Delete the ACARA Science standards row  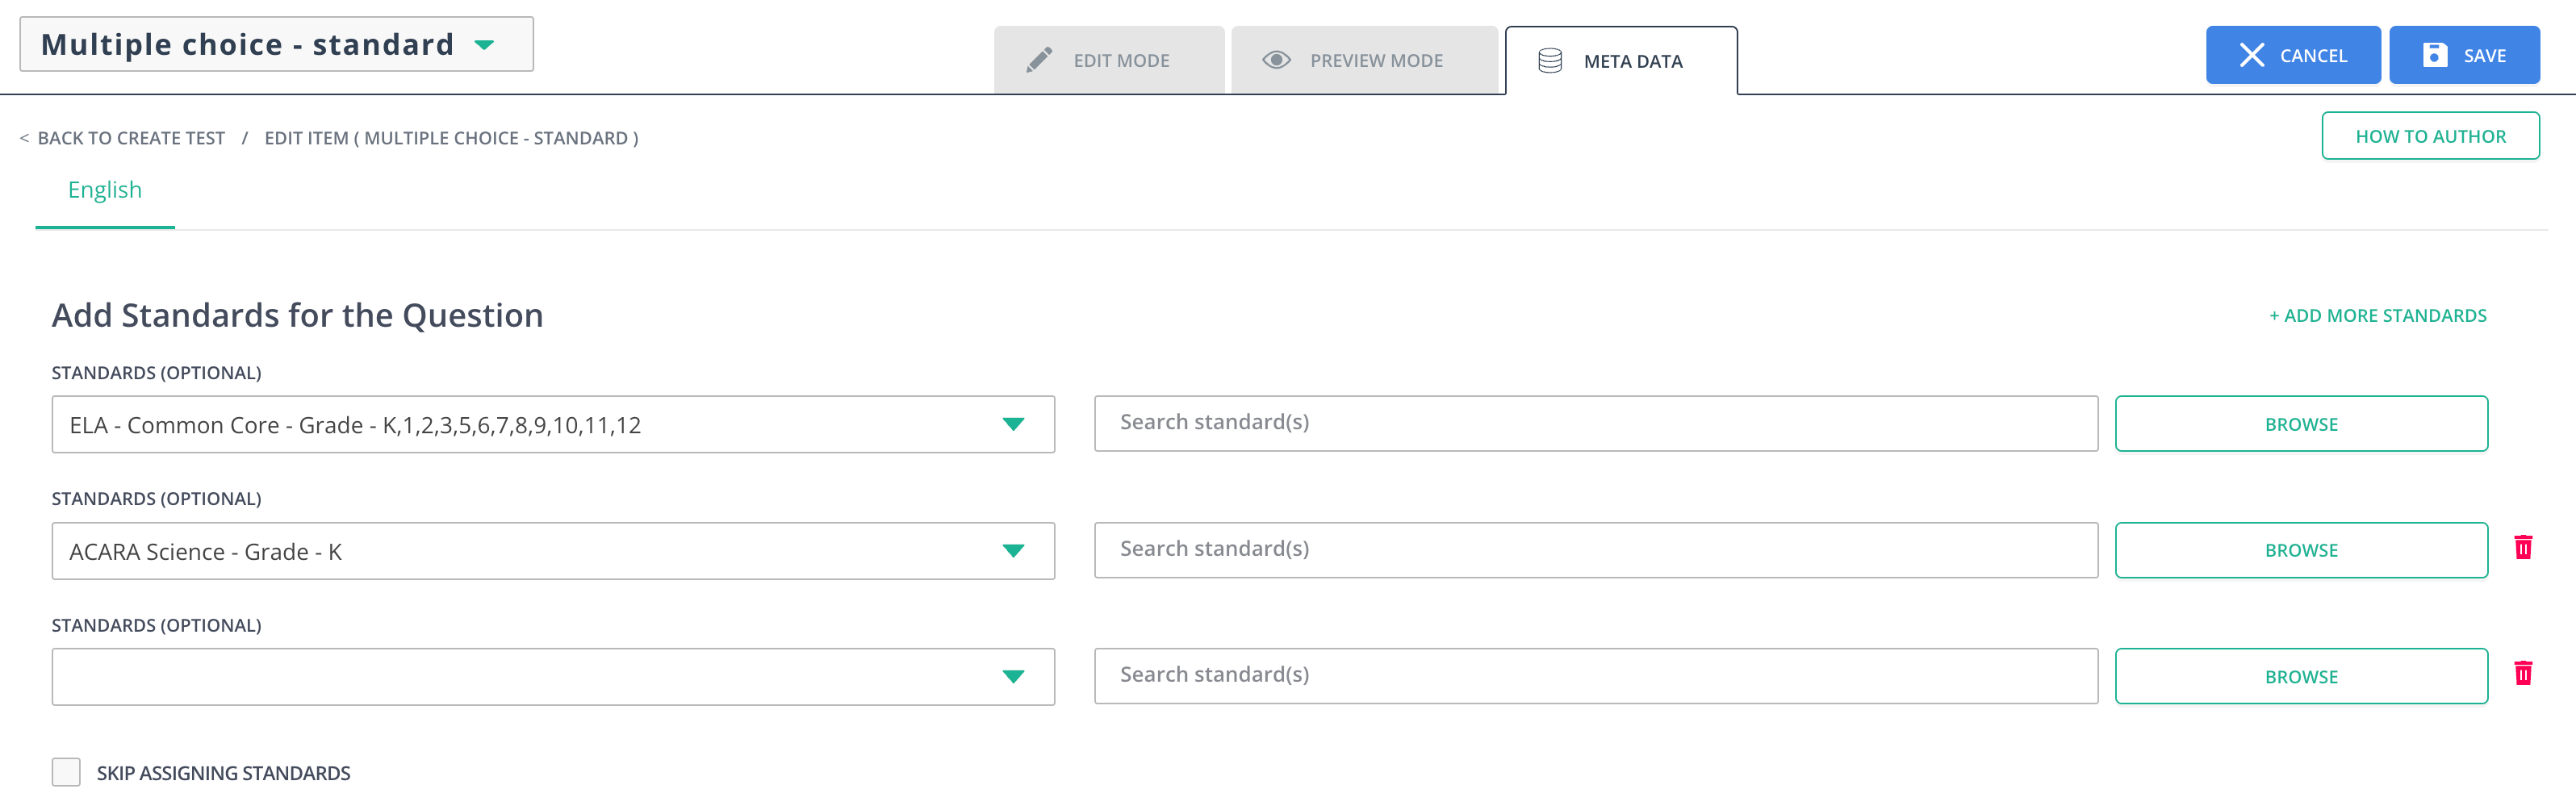2523,547
